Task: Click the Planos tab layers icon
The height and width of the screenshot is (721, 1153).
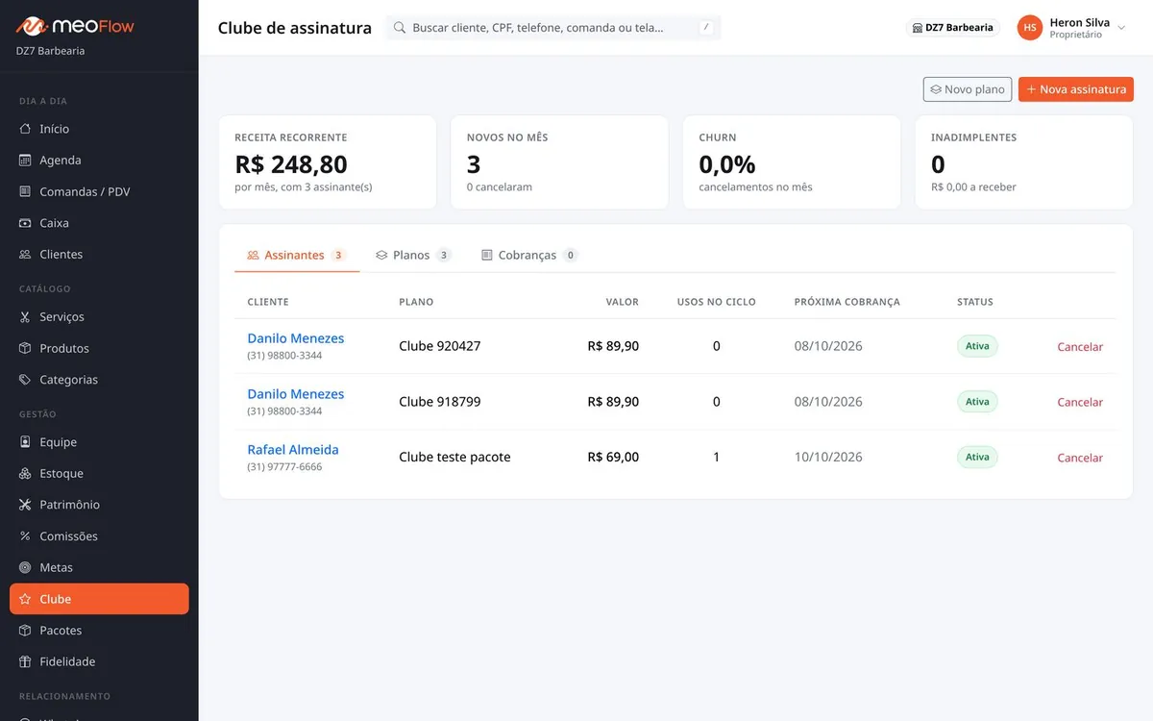Action: (x=381, y=256)
